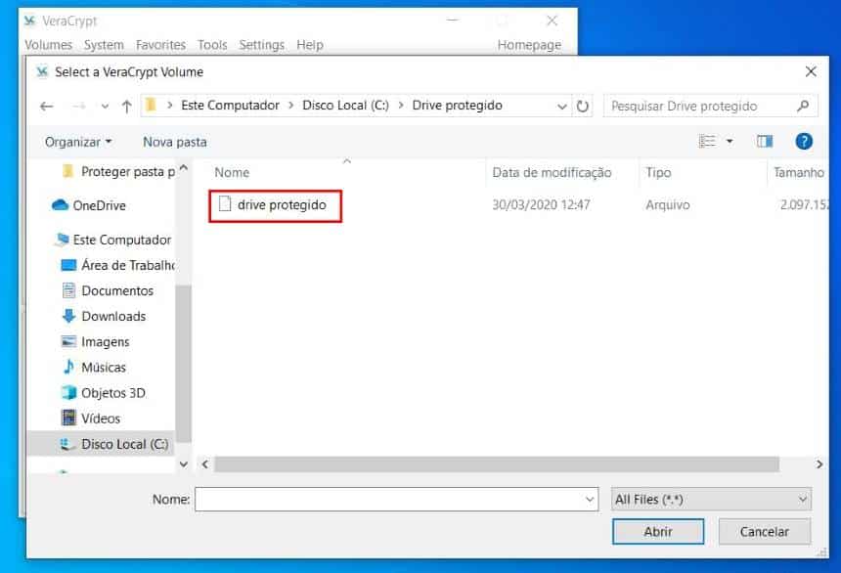Open Volumes menu in VeraCrypt window

point(48,45)
